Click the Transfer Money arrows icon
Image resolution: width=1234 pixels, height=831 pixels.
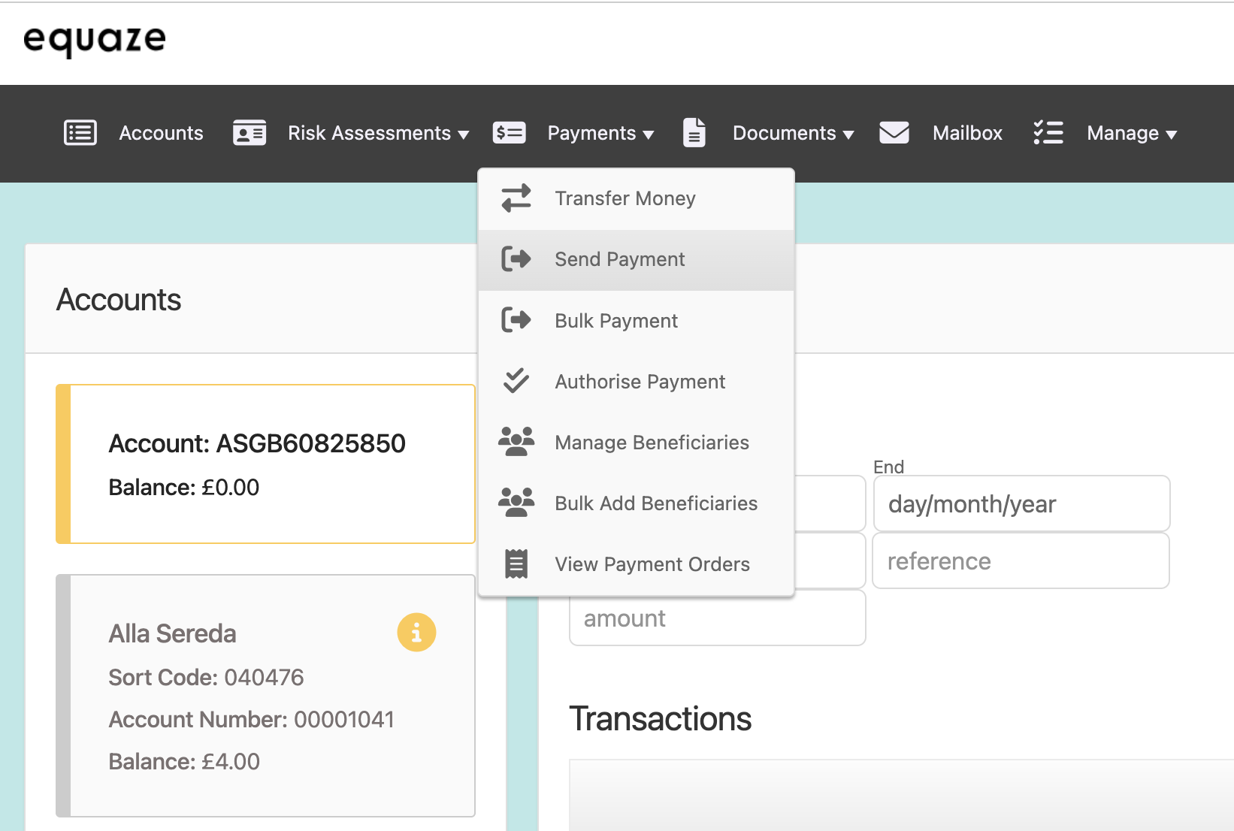tap(516, 198)
